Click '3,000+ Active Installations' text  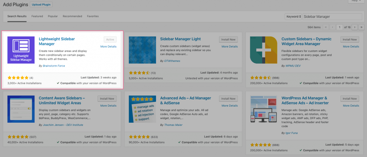[x=25, y=83]
